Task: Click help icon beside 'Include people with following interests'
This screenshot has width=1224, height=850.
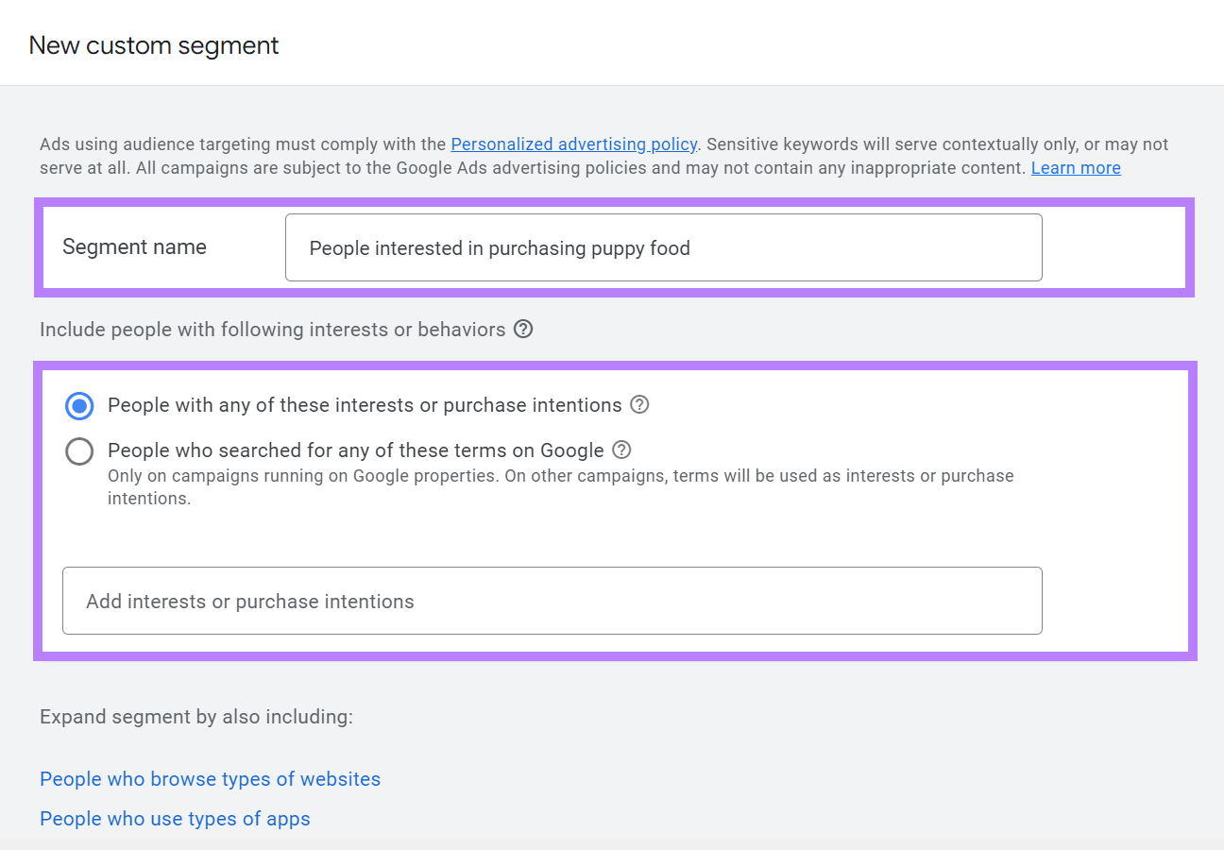Action: 523,330
